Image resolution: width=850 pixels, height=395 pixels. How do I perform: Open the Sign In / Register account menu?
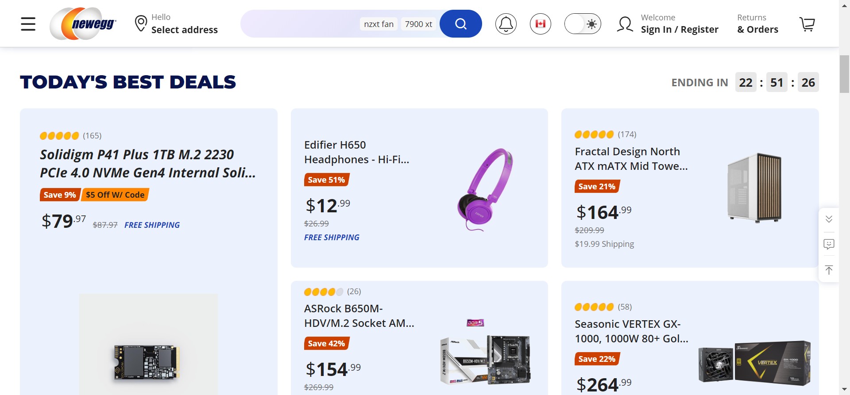click(668, 24)
